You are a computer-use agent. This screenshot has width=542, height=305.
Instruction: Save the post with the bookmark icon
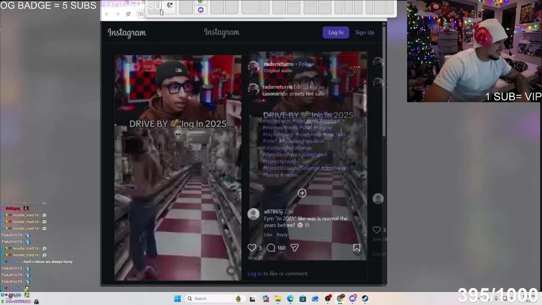[x=357, y=248]
